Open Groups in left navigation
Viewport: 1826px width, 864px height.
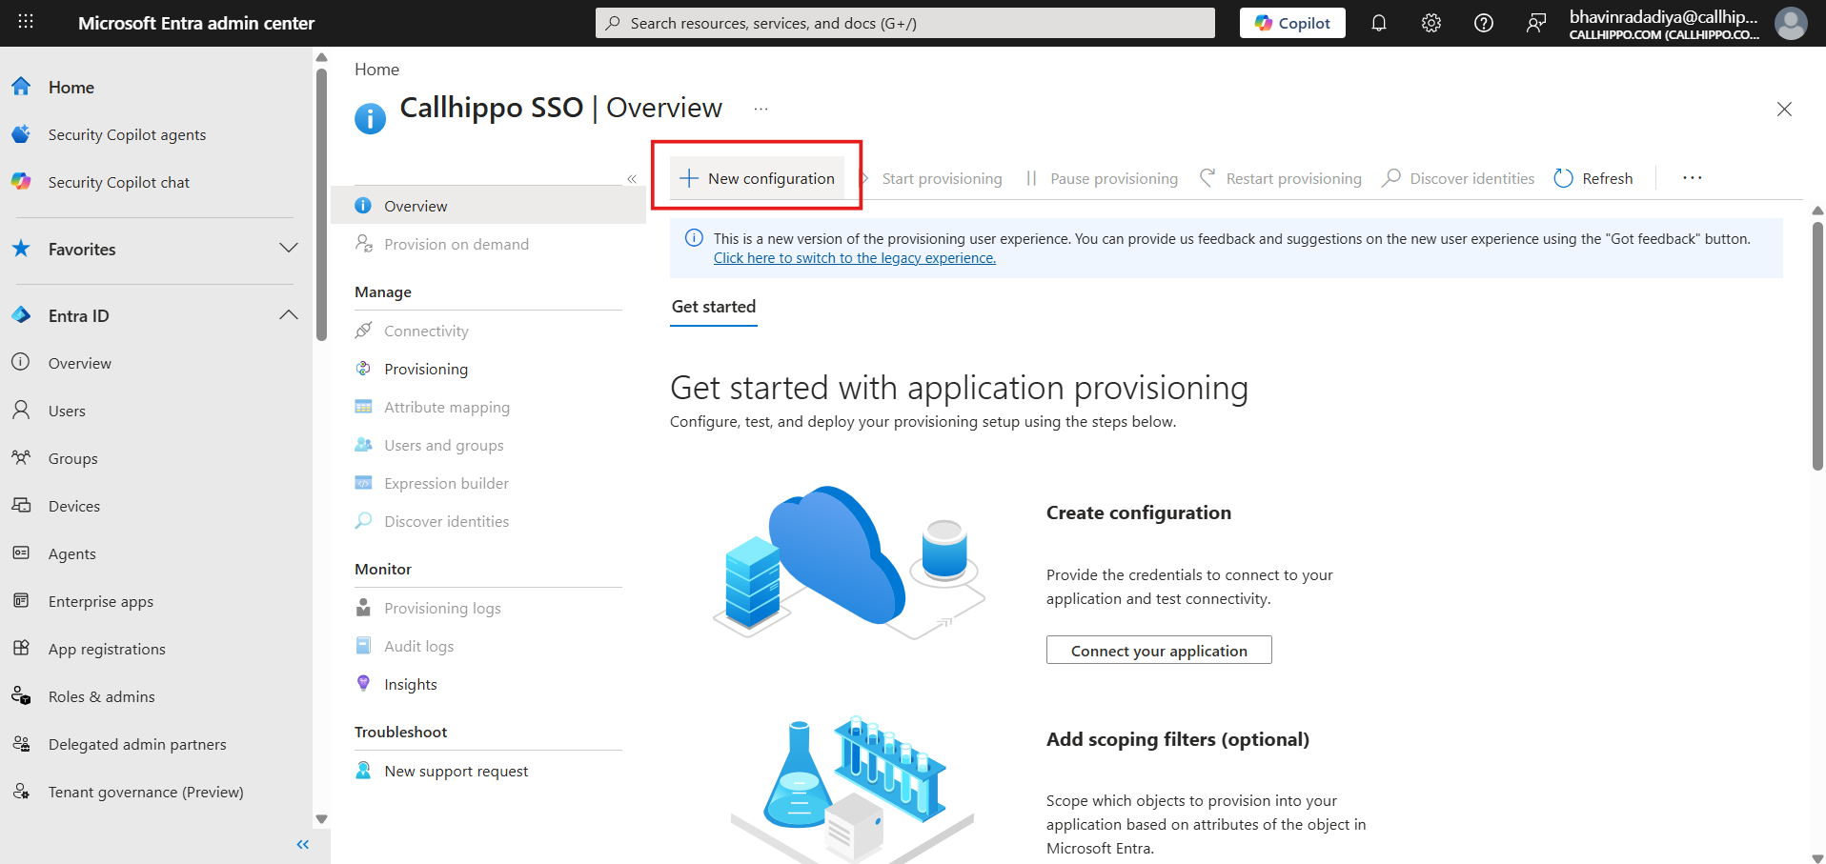click(x=73, y=458)
